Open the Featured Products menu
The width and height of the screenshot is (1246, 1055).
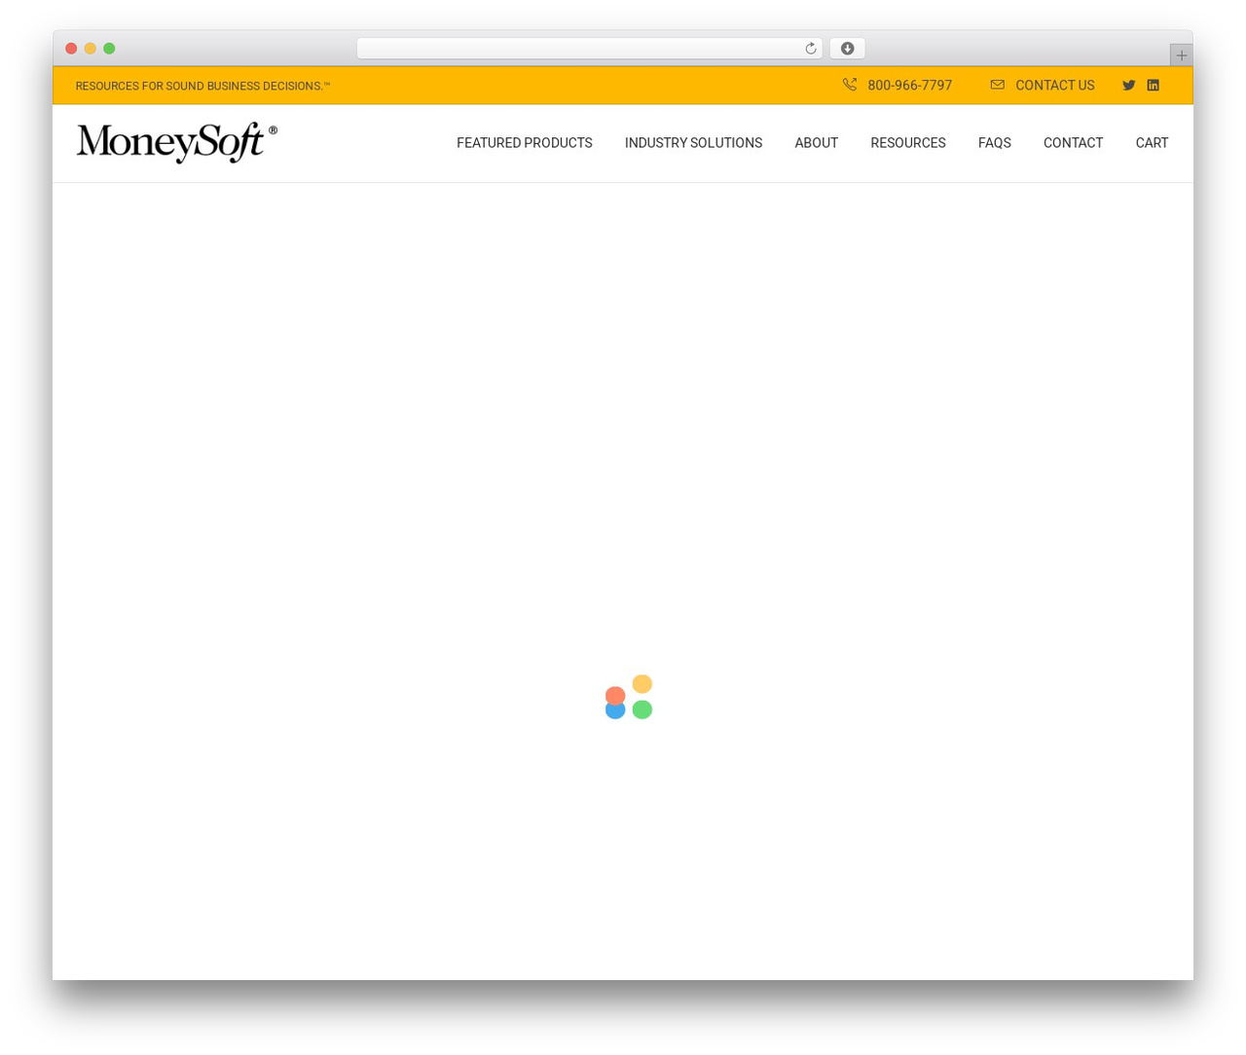[524, 143]
